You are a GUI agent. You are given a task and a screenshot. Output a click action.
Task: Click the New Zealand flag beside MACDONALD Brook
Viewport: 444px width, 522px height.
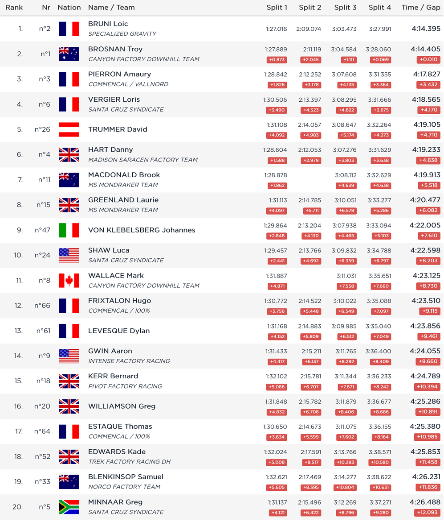click(69, 180)
